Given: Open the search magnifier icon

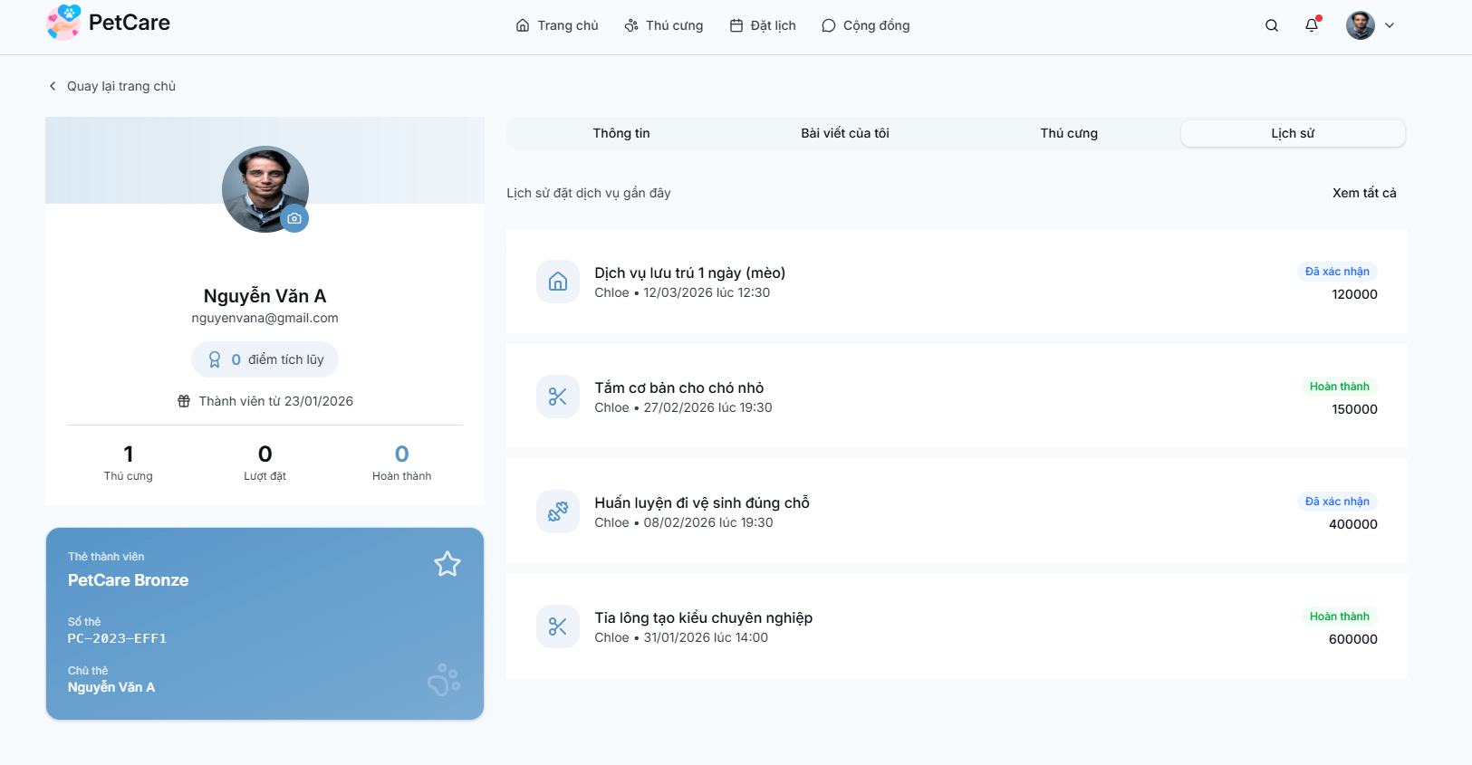Looking at the screenshot, I should coord(1272,25).
